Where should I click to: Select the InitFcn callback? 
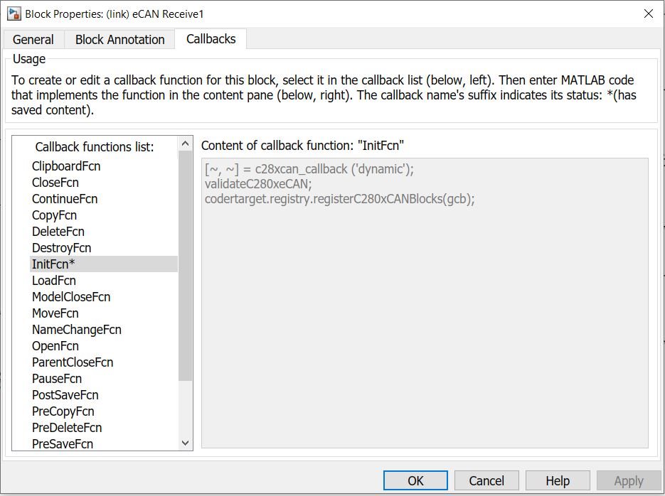click(52, 264)
